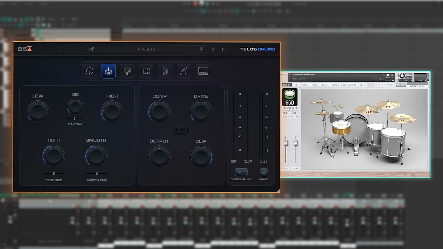443x249 pixels.
Task: Click the BSA logo icon
Action: point(25,49)
